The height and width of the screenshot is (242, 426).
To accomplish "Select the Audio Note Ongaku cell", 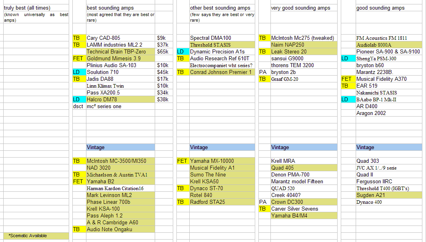I will click(120, 229).
